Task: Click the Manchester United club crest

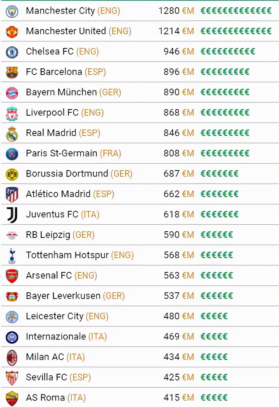Action: (12, 32)
